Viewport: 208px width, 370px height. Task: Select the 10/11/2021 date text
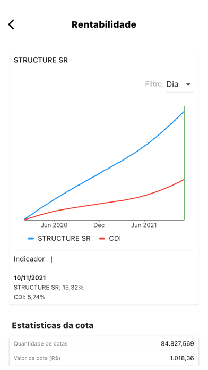(30, 277)
